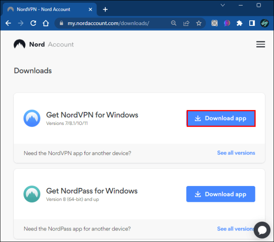Click the 'Get NordVPN for Windows' heading

tap(92, 115)
